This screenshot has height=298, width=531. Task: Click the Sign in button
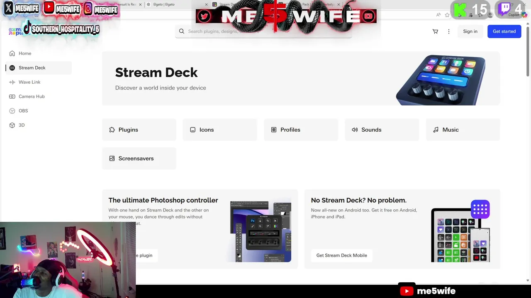pyautogui.click(x=470, y=31)
